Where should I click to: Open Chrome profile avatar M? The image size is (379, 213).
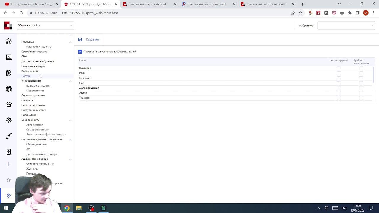click(366, 13)
